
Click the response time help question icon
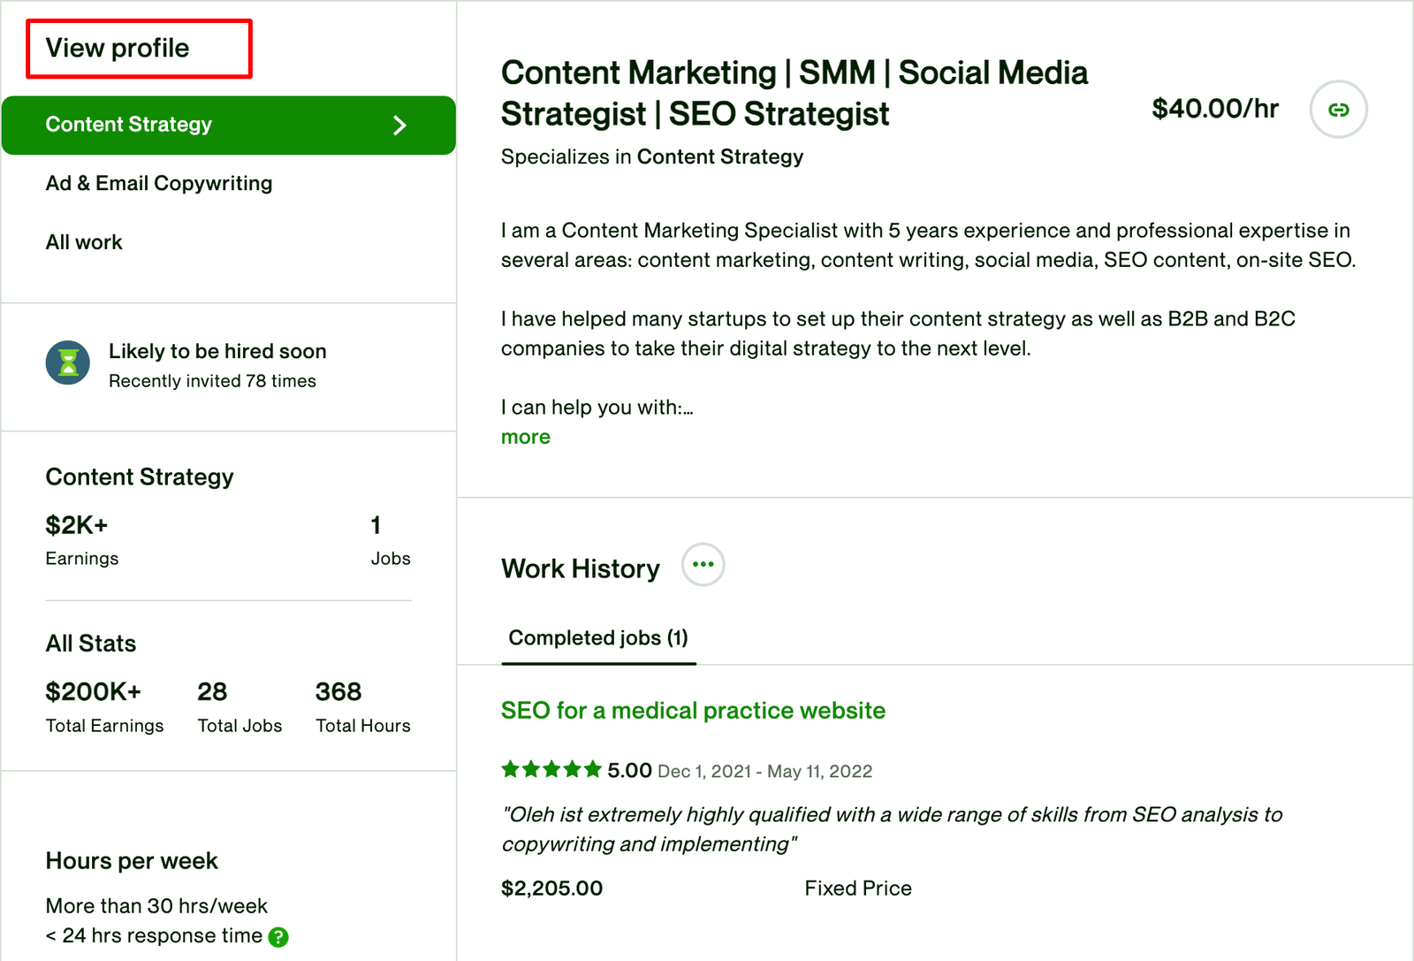pyautogui.click(x=278, y=937)
